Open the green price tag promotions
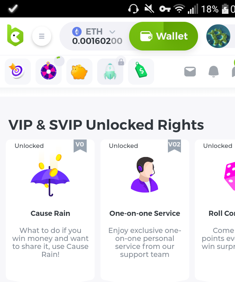This screenshot has width=235, height=282. coord(141,72)
